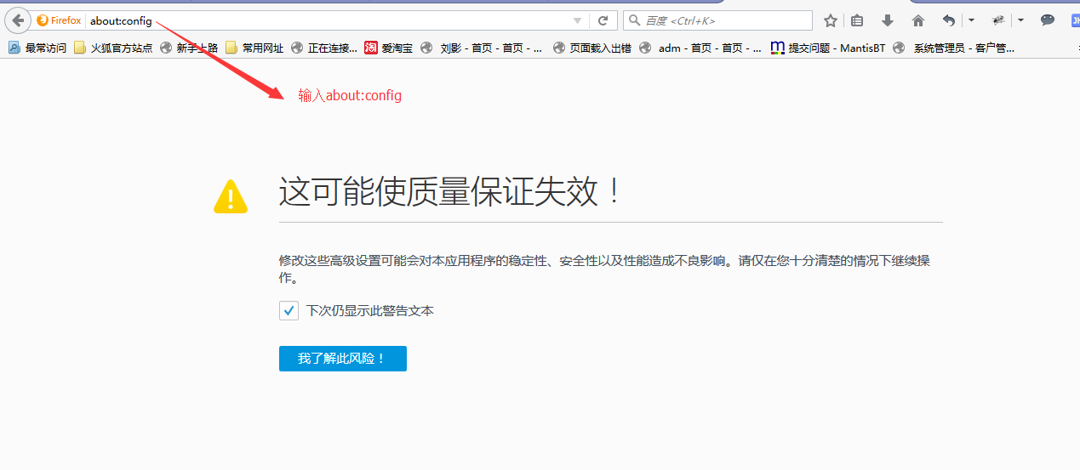Screen dimensions: 1080x470
Task: Open the downloads arrow icon
Action: pyautogui.click(x=888, y=20)
